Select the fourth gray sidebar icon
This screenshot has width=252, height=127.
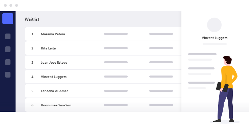pyautogui.click(x=8, y=75)
